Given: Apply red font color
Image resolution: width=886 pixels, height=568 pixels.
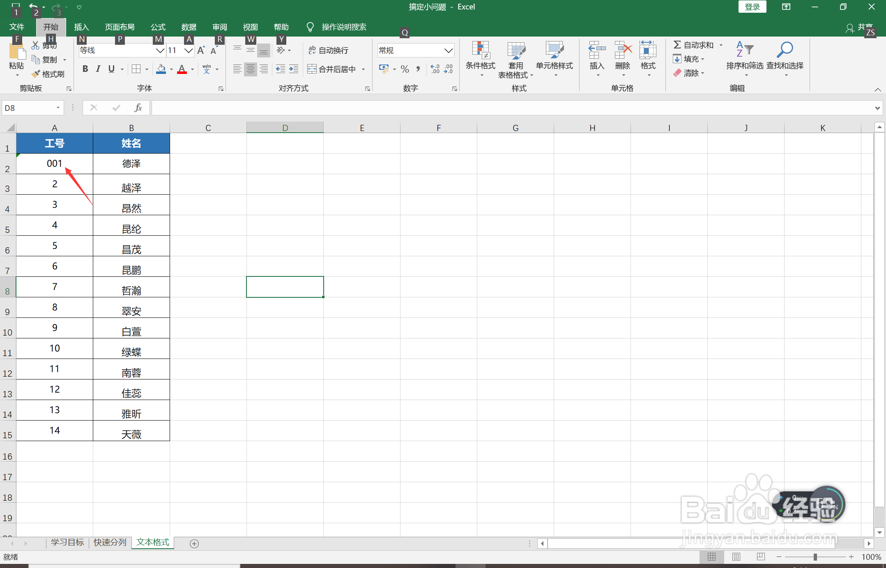Looking at the screenshot, I should (x=182, y=69).
